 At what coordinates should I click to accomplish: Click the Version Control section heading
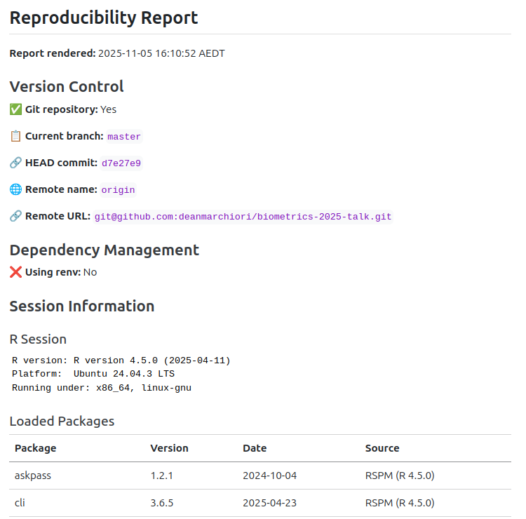[67, 86]
